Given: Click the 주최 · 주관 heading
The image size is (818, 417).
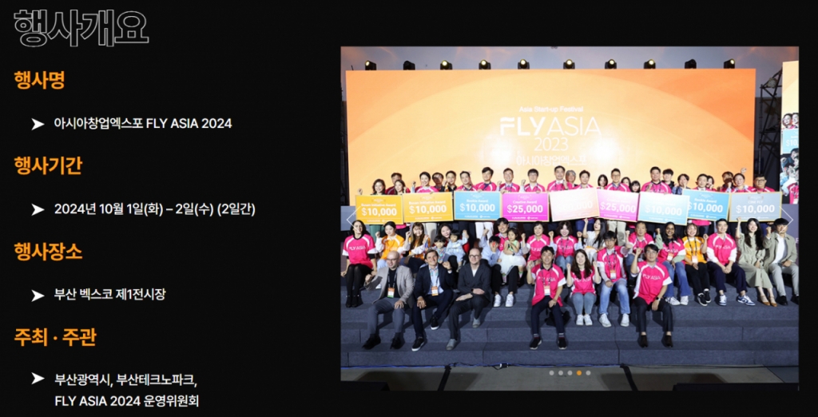Looking at the screenshot, I should coord(55,337).
